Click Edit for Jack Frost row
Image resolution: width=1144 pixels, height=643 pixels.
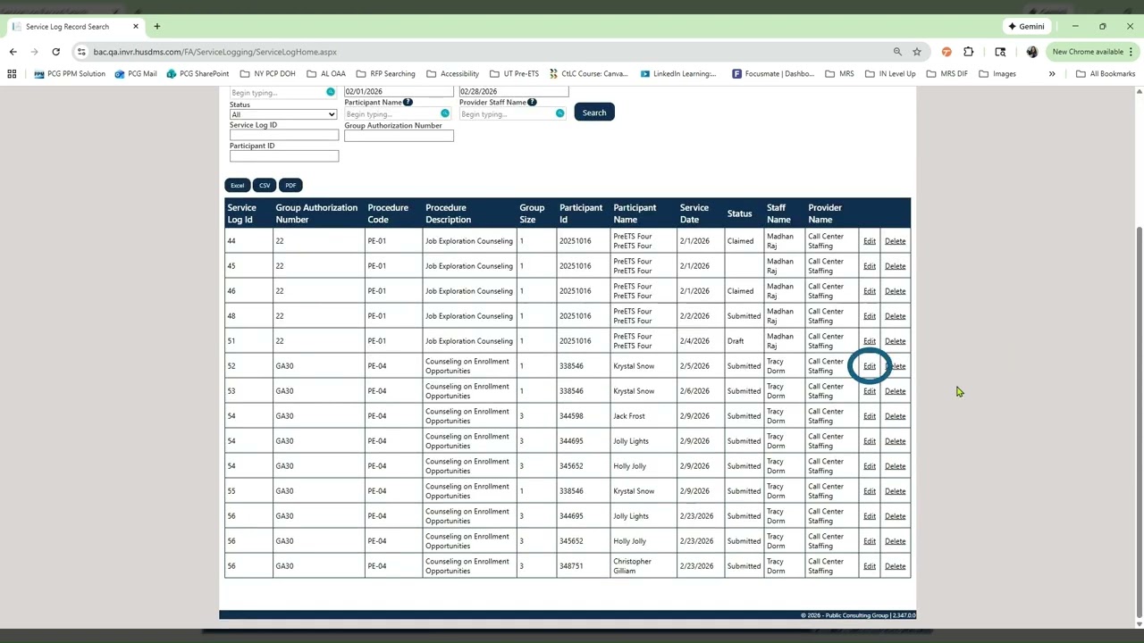[870, 416]
